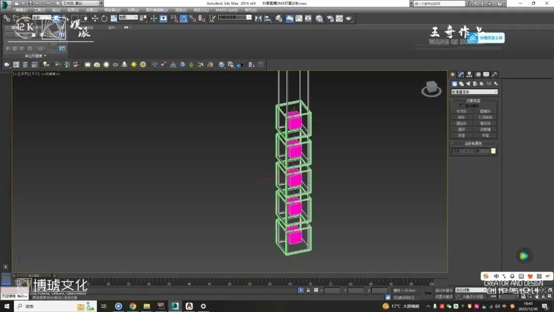Open the 修改器(M) menu

112,10
